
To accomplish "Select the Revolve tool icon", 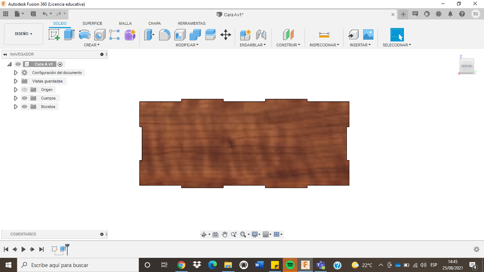I will pos(84,35).
